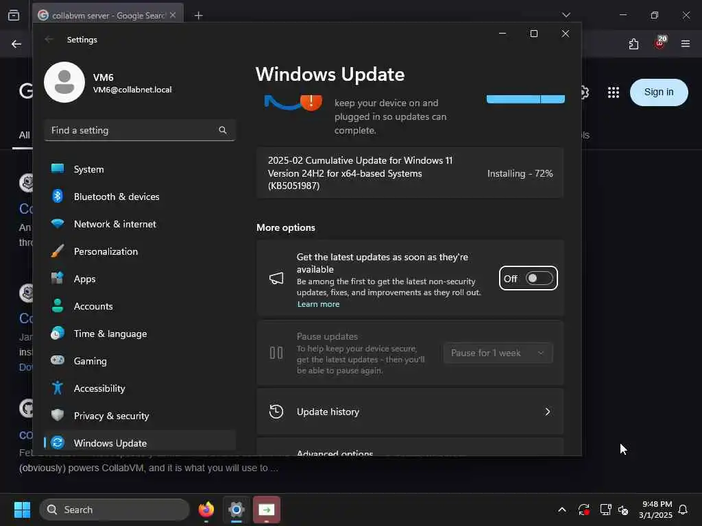Open Pause for 1 week dropdown
The width and height of the screenshot is (702, 526).
(x=498, y=353)
